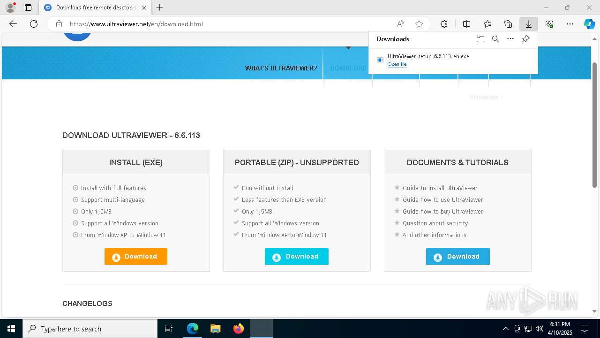
Task: Open Browser essentials heart icon
Action: pyautogui.click(x=549, y=24)
